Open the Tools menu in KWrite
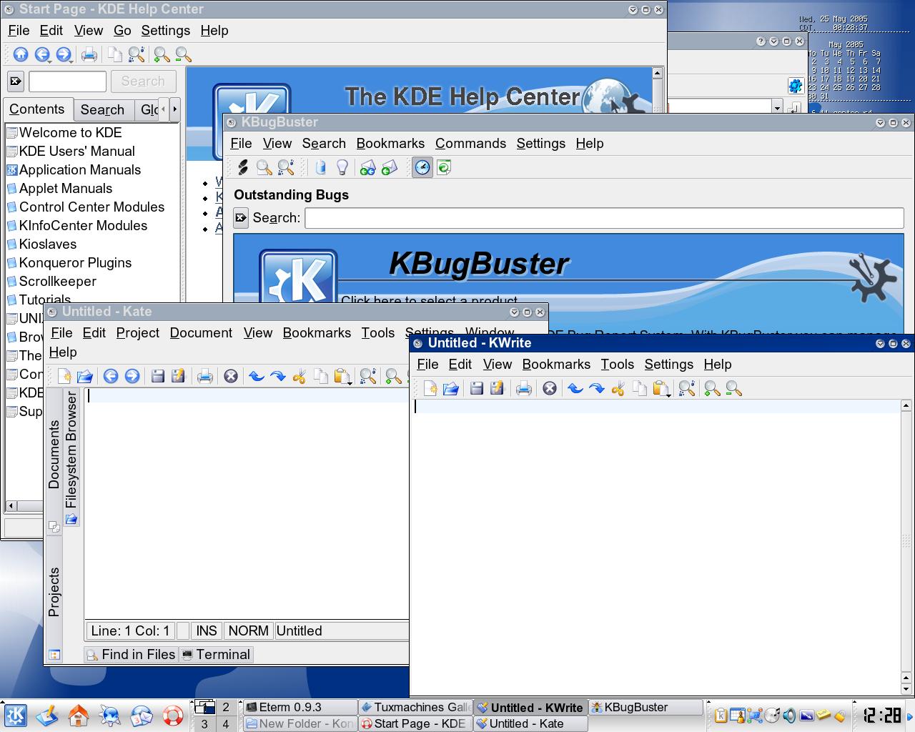Image resolution: width=915 pixels, height=732 pixels. (618, 365)
